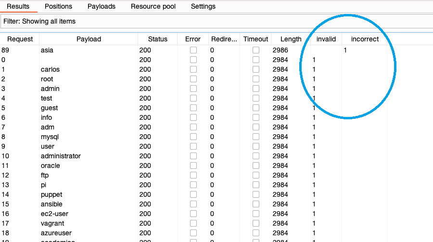Toggle Timeout checkbox in guest row

(x=256, y=108)
